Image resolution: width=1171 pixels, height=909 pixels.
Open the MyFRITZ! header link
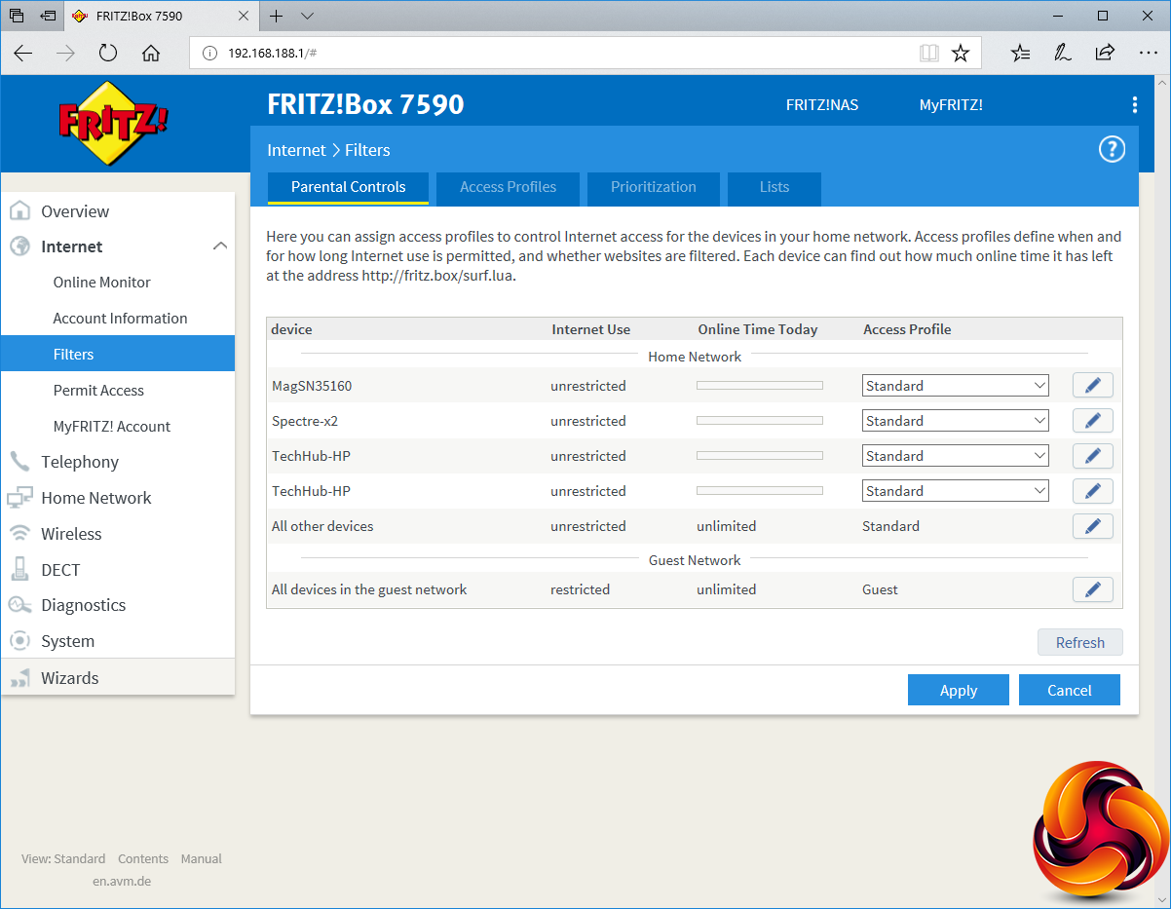[x=951, y=105]
